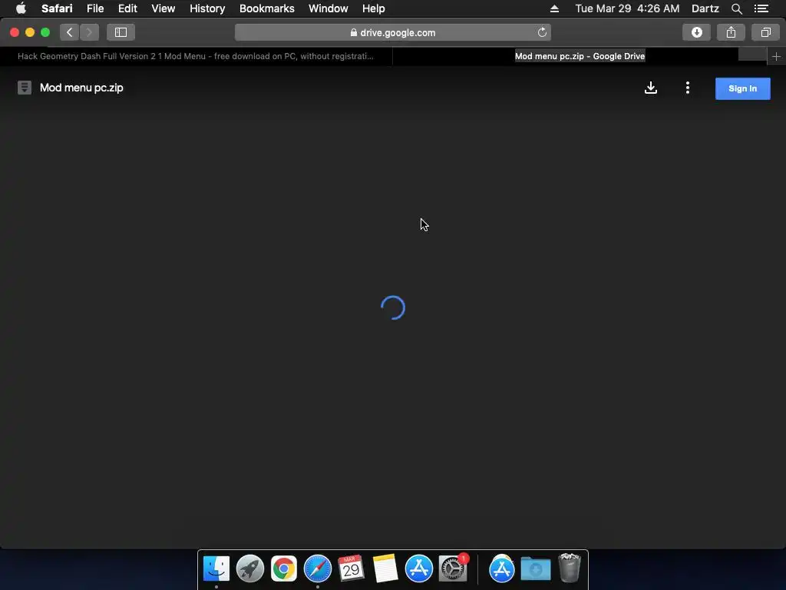Go back to the previous page

pyautogui.click(x=70, y=32)
